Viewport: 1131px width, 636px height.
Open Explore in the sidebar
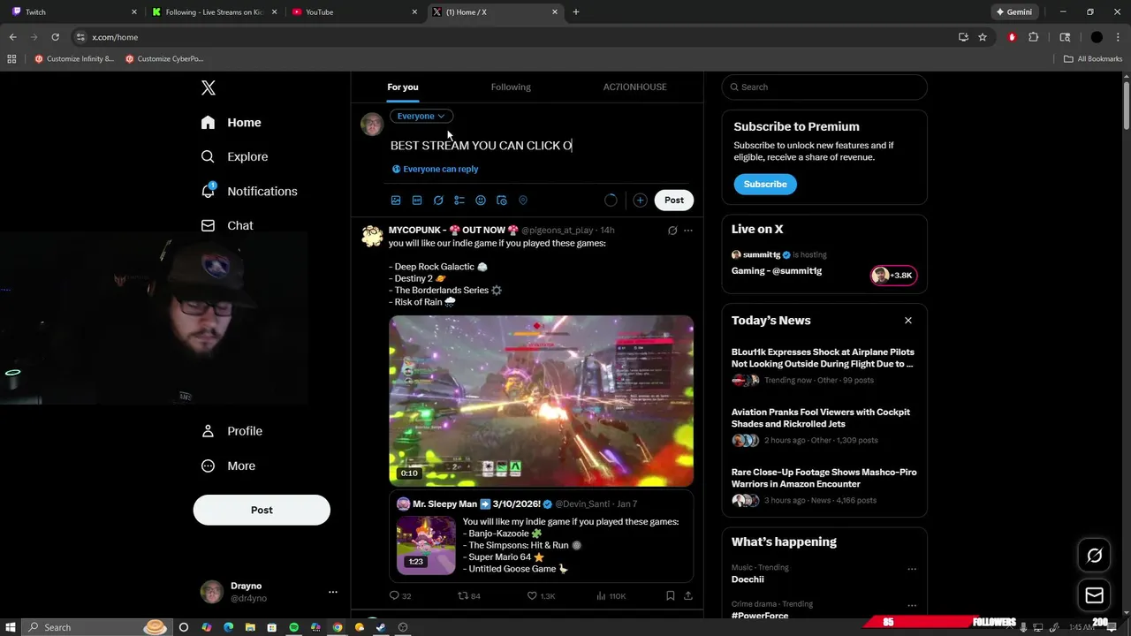[x=235, y=156]
